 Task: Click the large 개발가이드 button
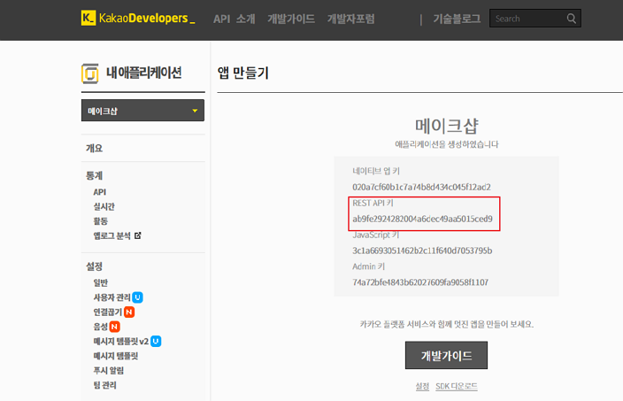click(446, 355)
